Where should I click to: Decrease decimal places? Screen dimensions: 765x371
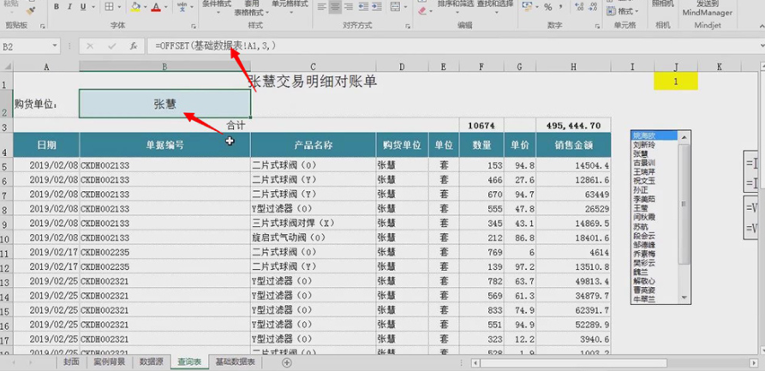[x=594, y=7]
